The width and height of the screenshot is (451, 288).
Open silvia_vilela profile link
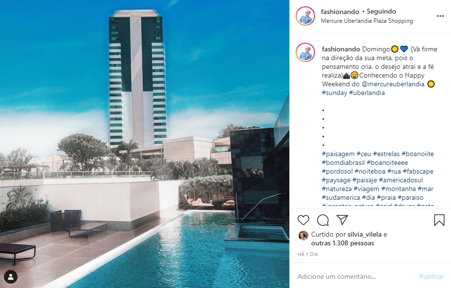(x=365, y=234)
